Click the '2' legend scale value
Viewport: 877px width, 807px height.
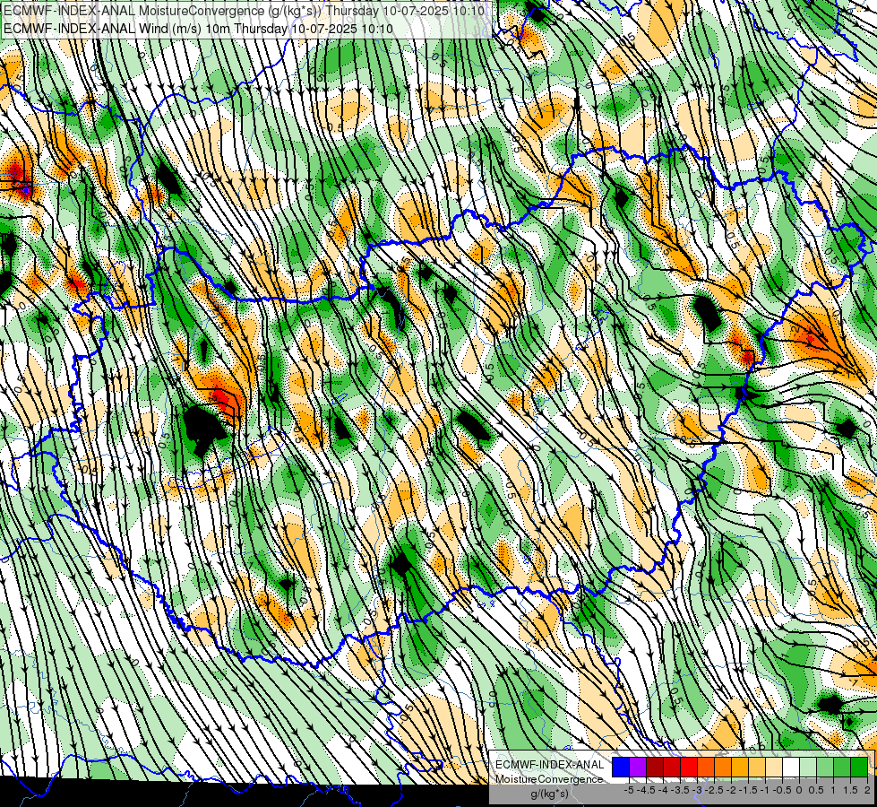[x=867, y=790]
